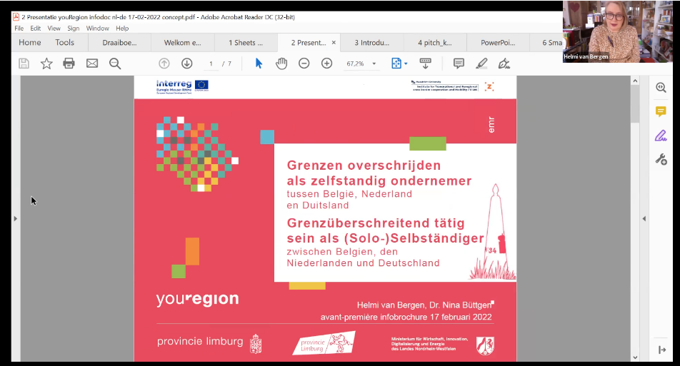Click the PDF file icon in the title bar
The image size is (680, 366).
pos(16,17)
